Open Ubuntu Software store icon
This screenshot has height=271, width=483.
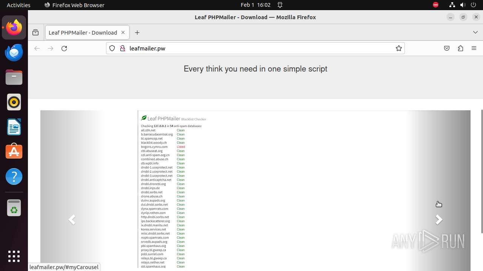14,152
